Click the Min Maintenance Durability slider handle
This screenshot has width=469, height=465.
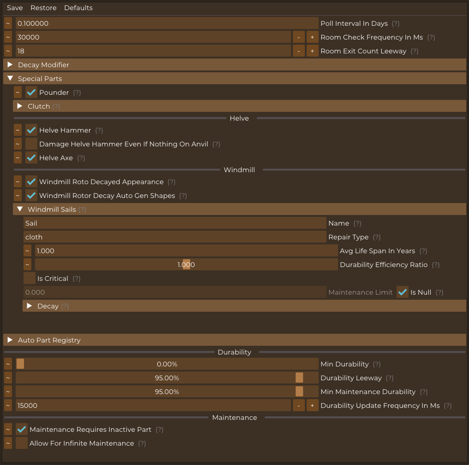pyautogui.click(x=299, y=391)
